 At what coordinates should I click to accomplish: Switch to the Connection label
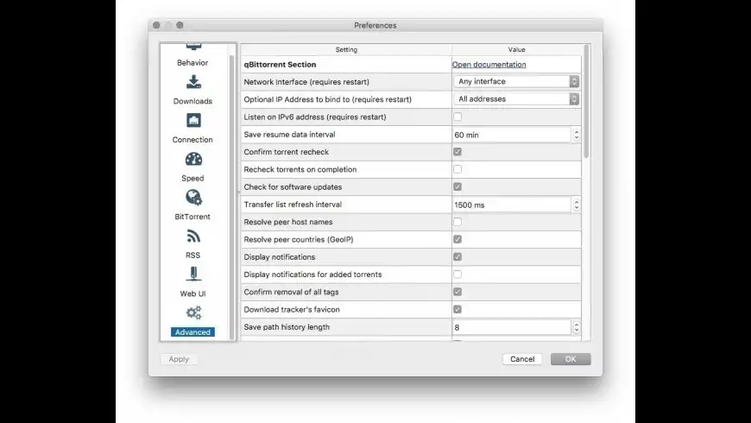[x=192, y=139]
